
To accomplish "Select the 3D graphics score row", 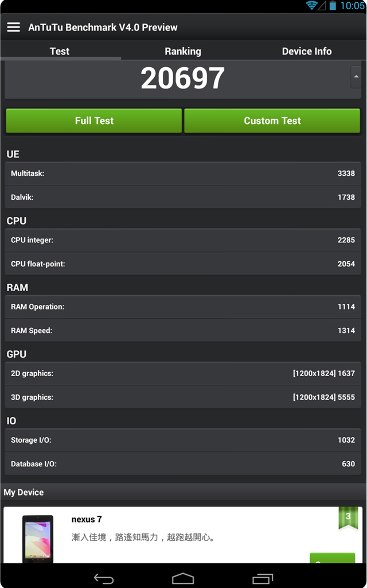I will 183,397.
